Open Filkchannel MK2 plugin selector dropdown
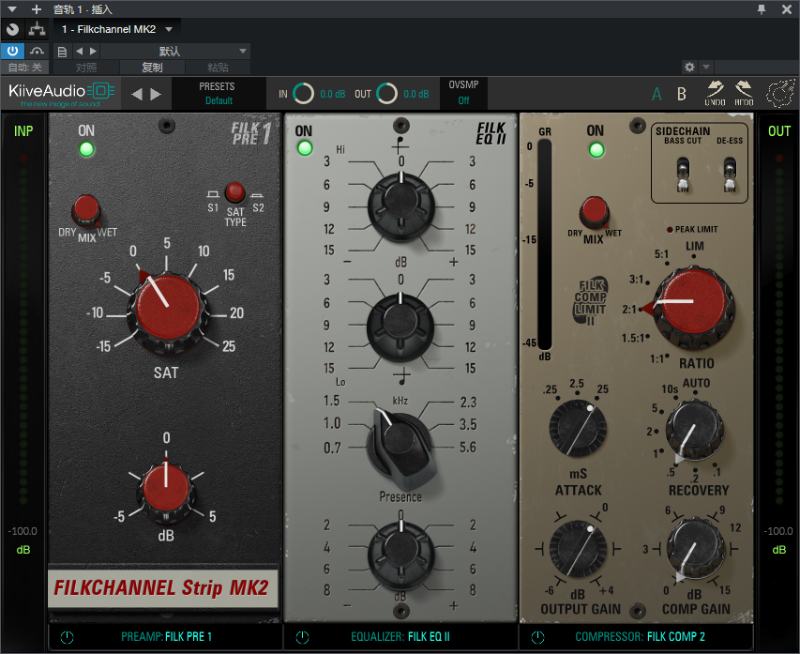The height and width of the screenshot is (654, 800). [117, 29]
